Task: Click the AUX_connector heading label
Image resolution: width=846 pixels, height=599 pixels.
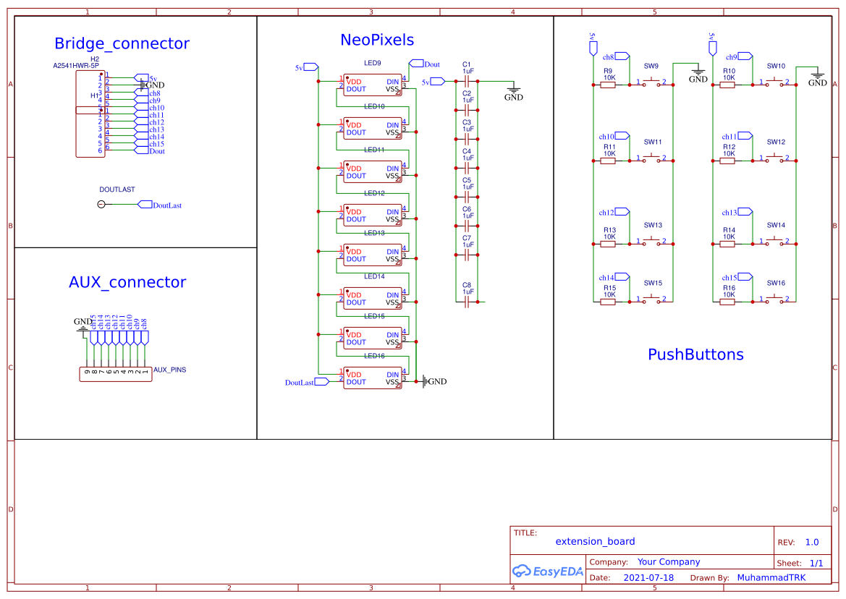Action: pos(127,282)
